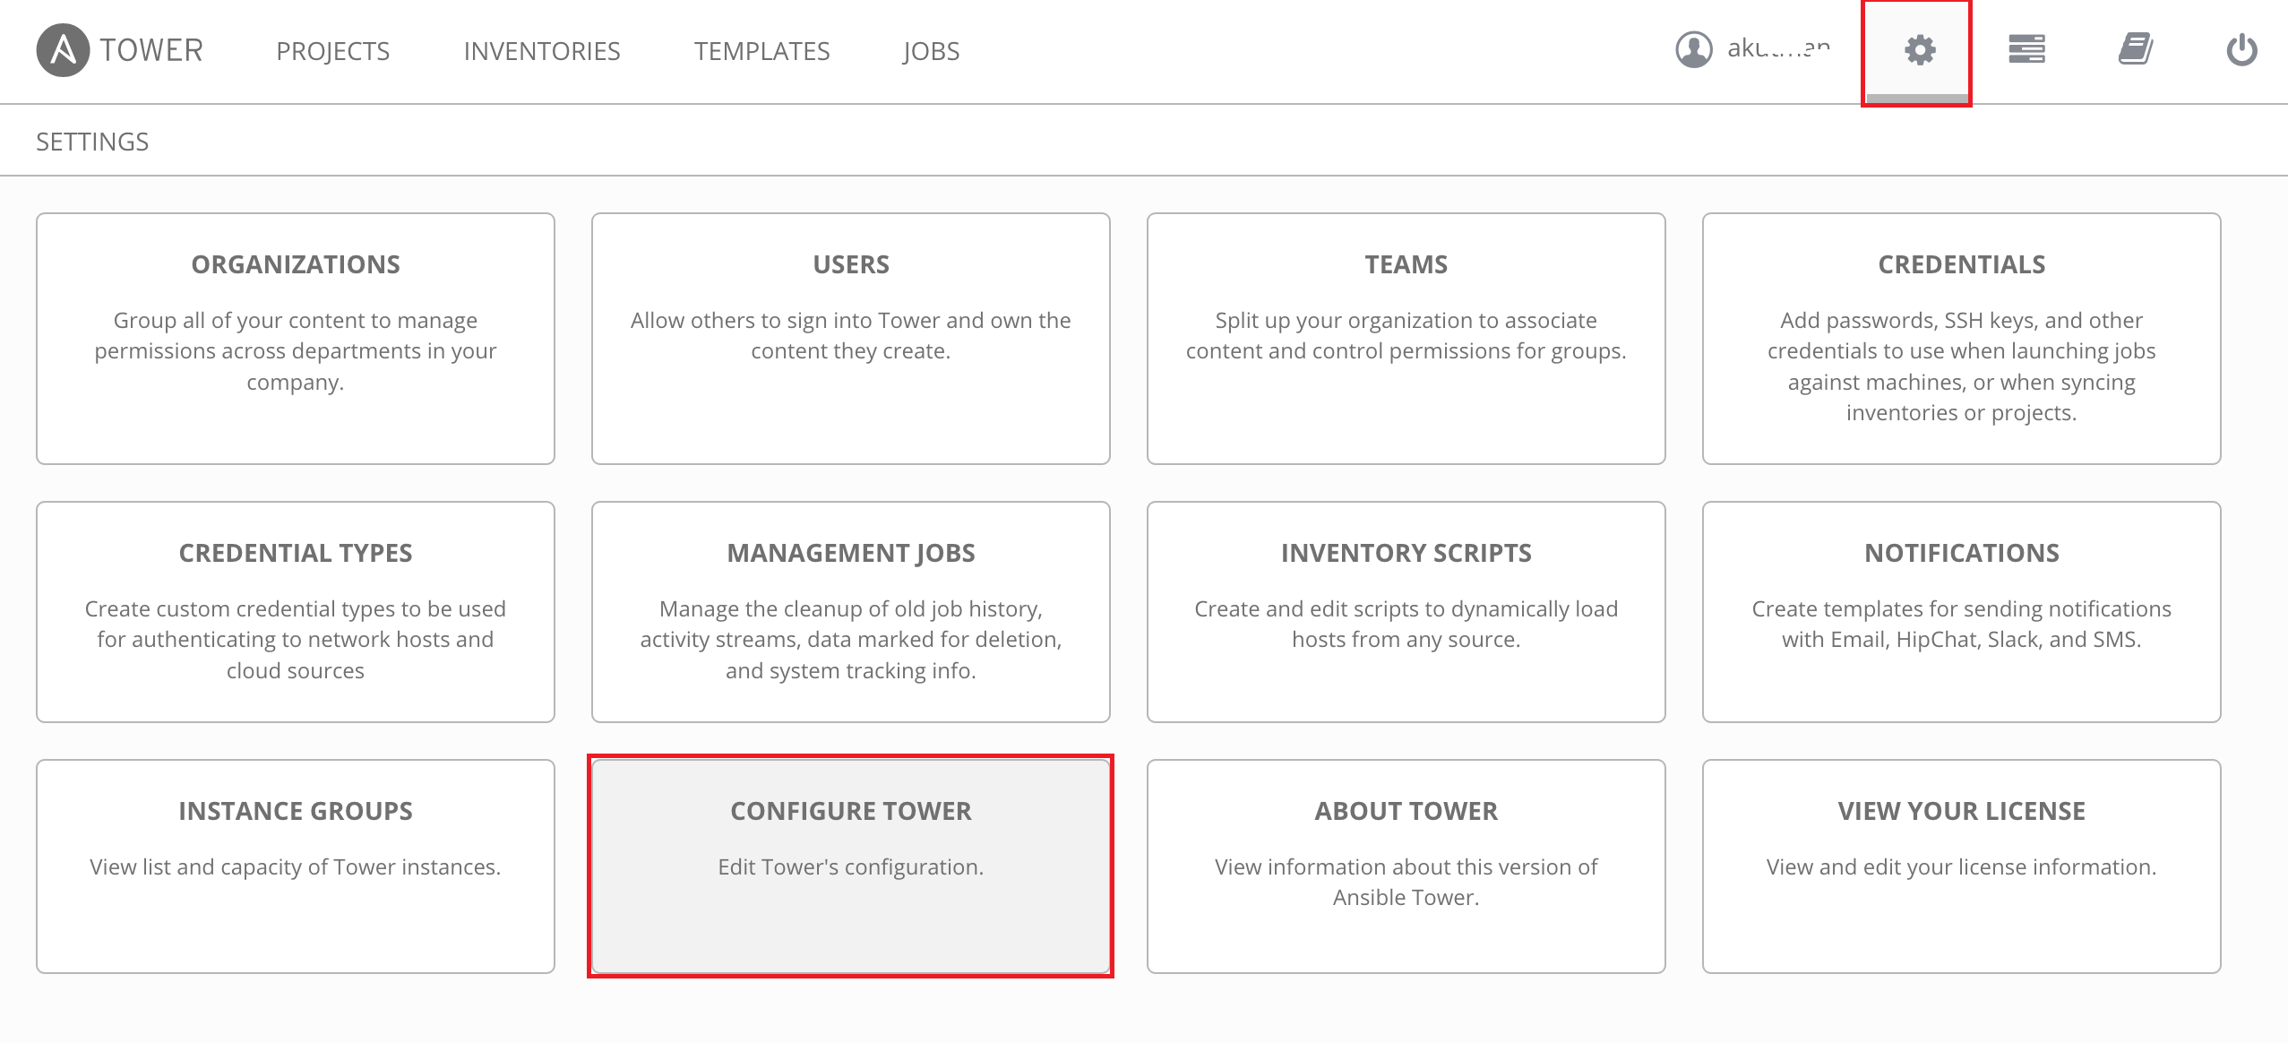Click the Ansible Tower logo icon

[x=63, y=50]
